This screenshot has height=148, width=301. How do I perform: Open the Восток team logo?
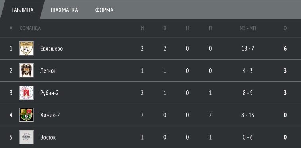pyautogui.click(x=27, y=137)
